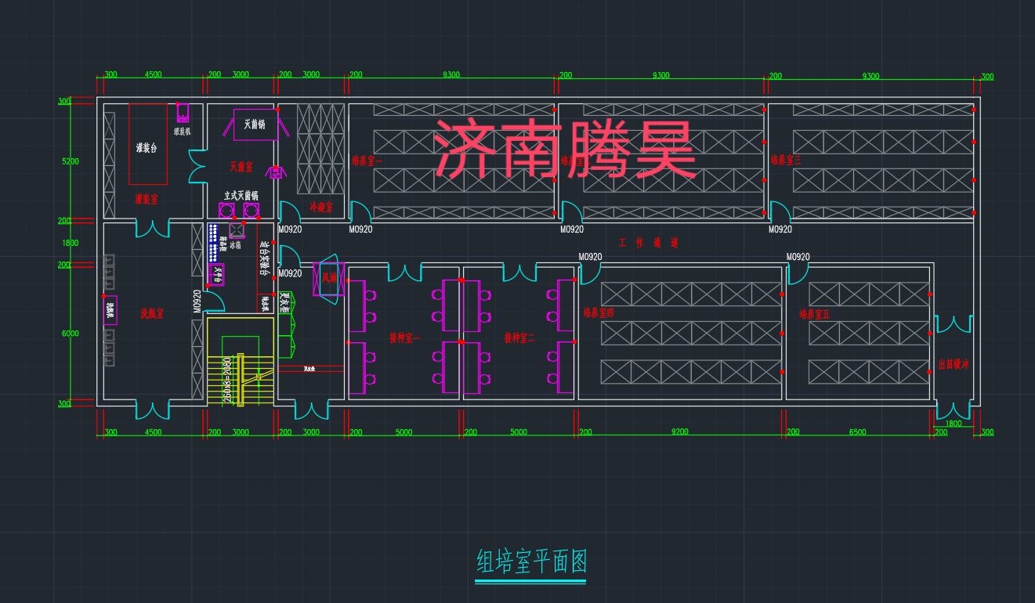
Task: Select the red 灌装室 room label
Action: [x=147, y=199]
